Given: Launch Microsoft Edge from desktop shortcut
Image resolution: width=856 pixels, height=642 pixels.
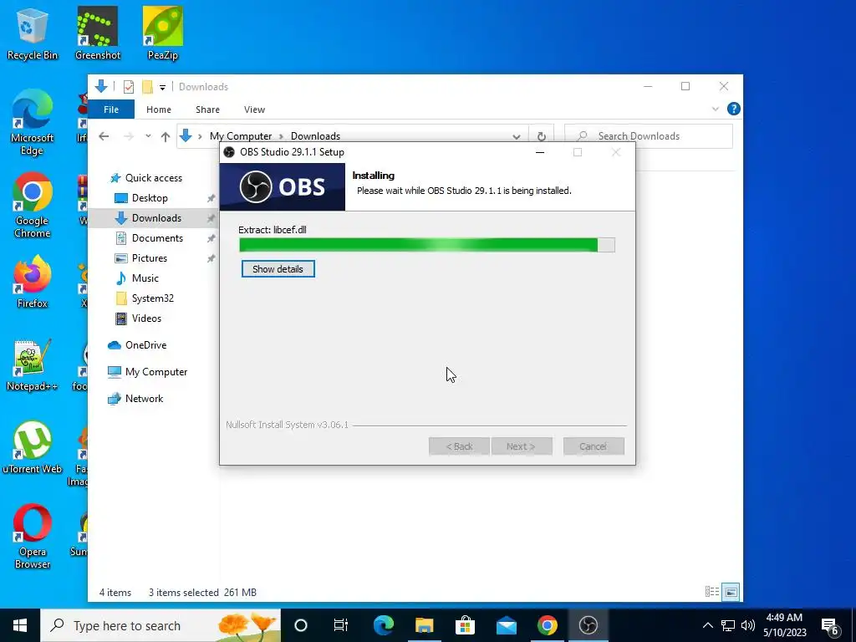Looking at the screenshot, I should point(33,122).
